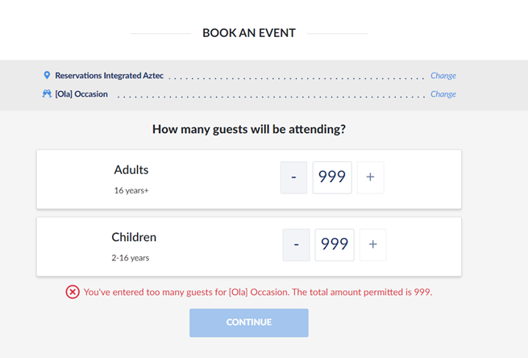Change the Reservations Integrated Aztec location

443,76
